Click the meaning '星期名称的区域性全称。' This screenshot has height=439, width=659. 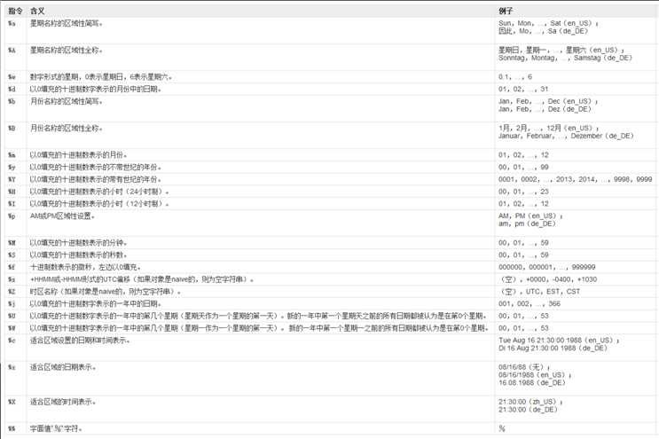pos(66,51)
